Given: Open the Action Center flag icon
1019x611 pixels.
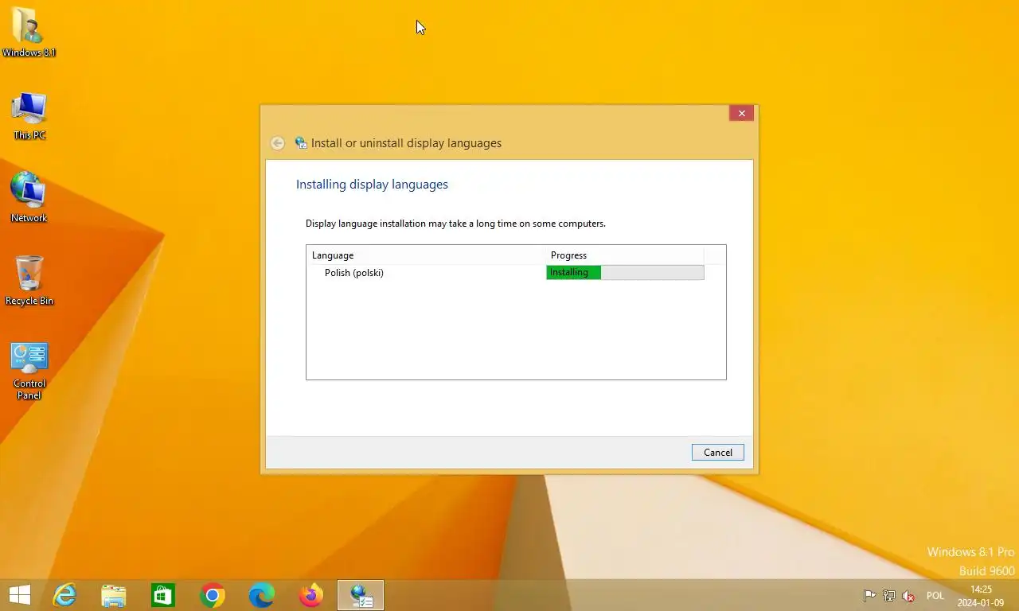Looking at the screenshot, I should 870,596.
